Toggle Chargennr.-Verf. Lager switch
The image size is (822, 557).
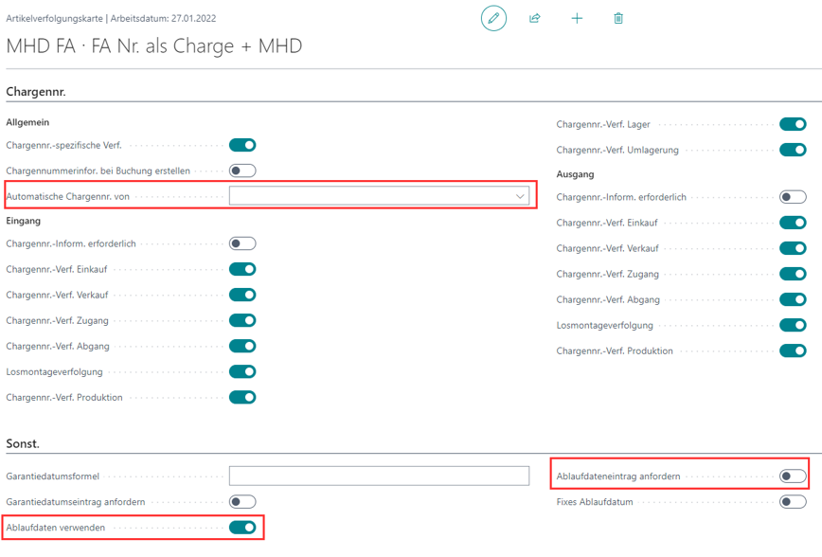pos(793,124)
